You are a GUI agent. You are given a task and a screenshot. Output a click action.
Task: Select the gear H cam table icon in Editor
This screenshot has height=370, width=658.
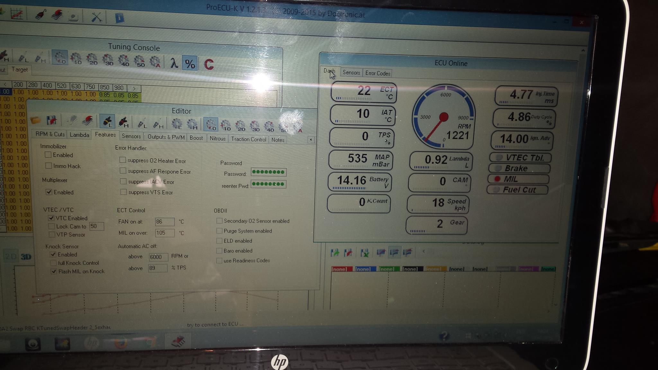pyautogui.click(x=192, y=124)
